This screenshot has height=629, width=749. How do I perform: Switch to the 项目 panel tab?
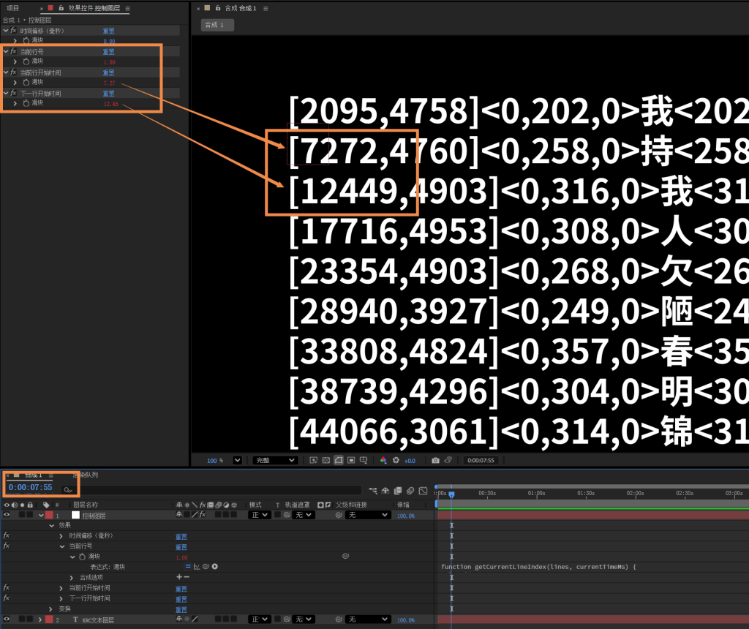tap(13, 8)
